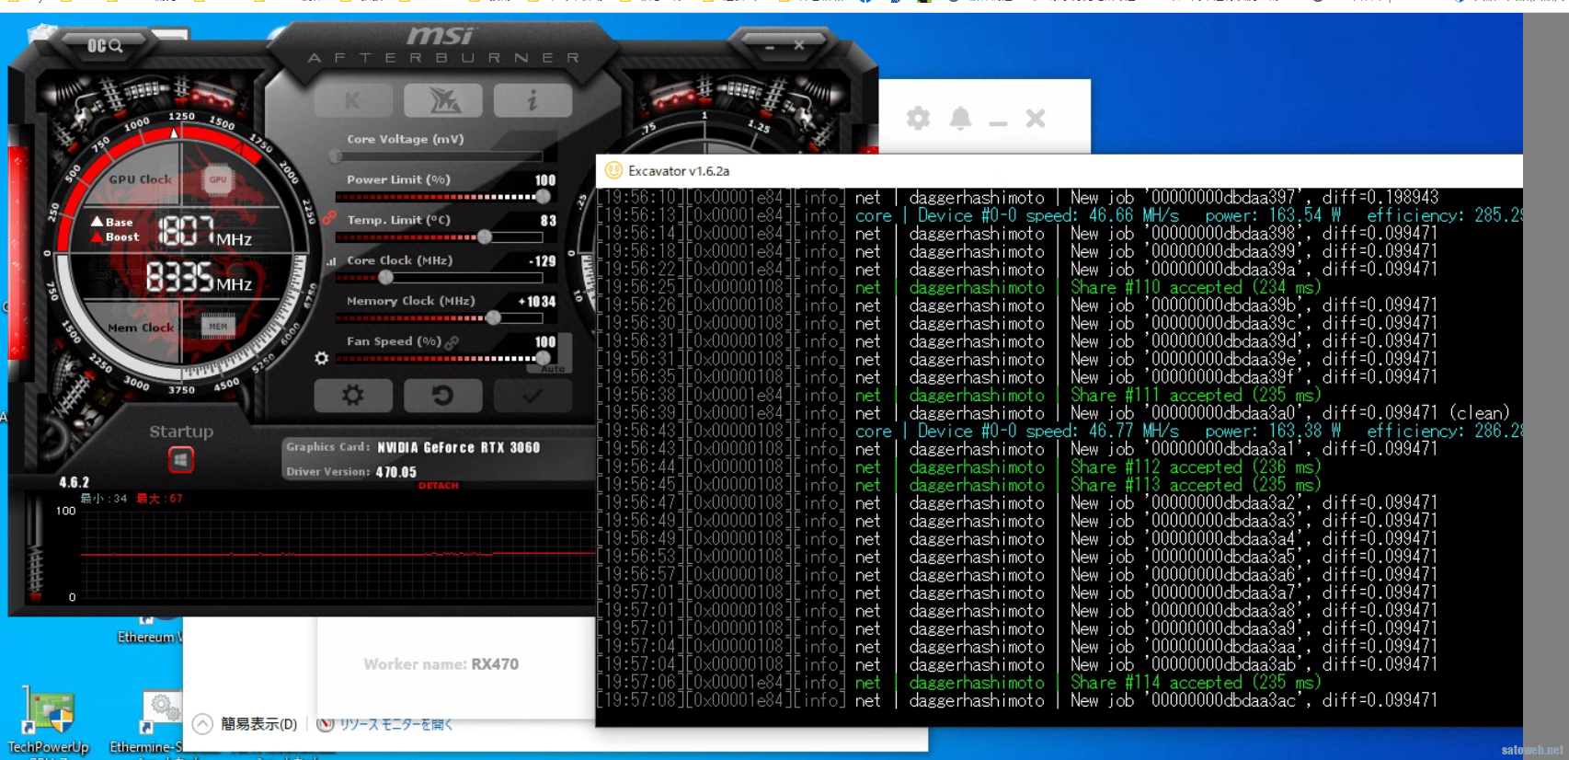Open notifications bell in the white background window
The width and height of the screenshot is (1569, 760).
tap(960, 118)
